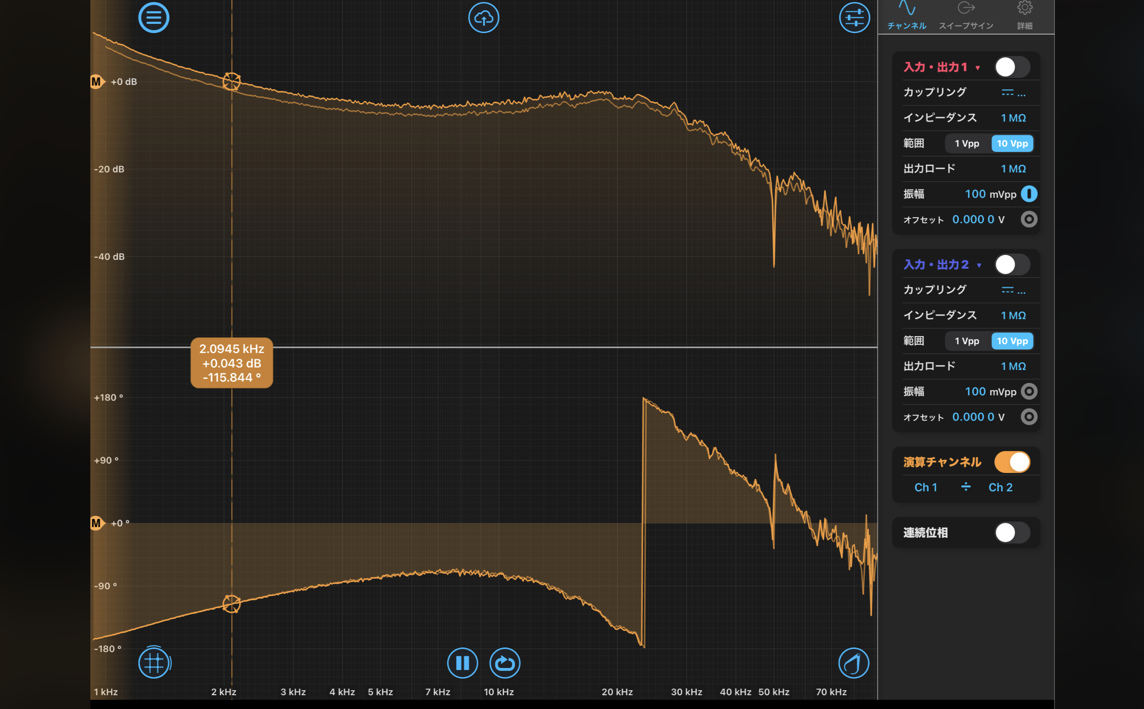Select 1 Vpp range for channel 1
The height and width of the screenshot is (709, 1144).
pos(967,144)
